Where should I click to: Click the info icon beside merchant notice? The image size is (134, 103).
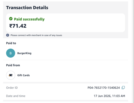[x=8, y=35]
